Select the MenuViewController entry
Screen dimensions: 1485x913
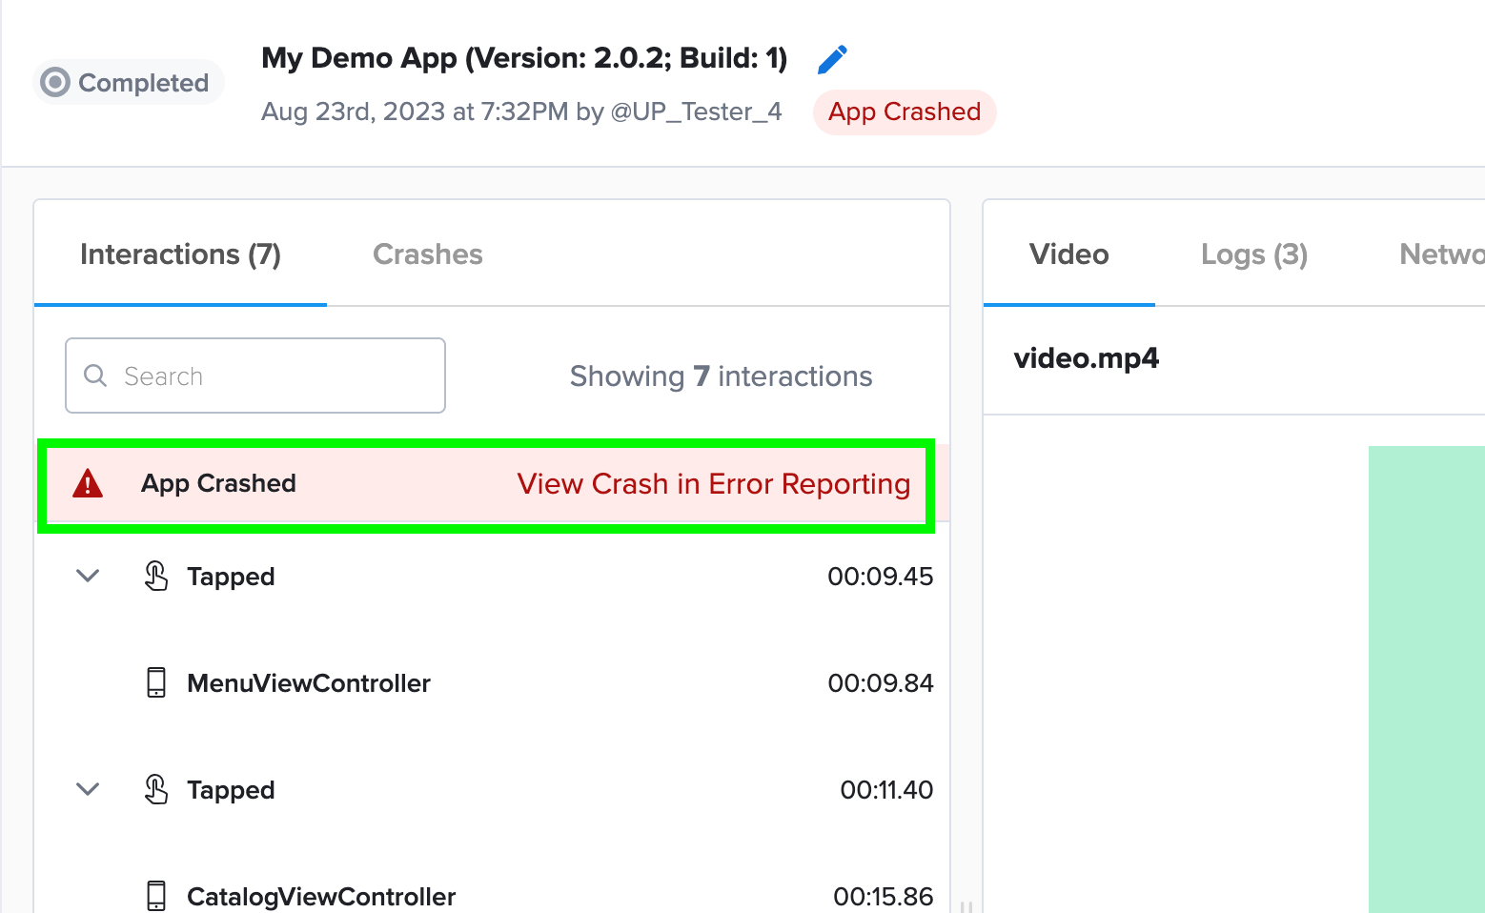[x=308, y=682]
